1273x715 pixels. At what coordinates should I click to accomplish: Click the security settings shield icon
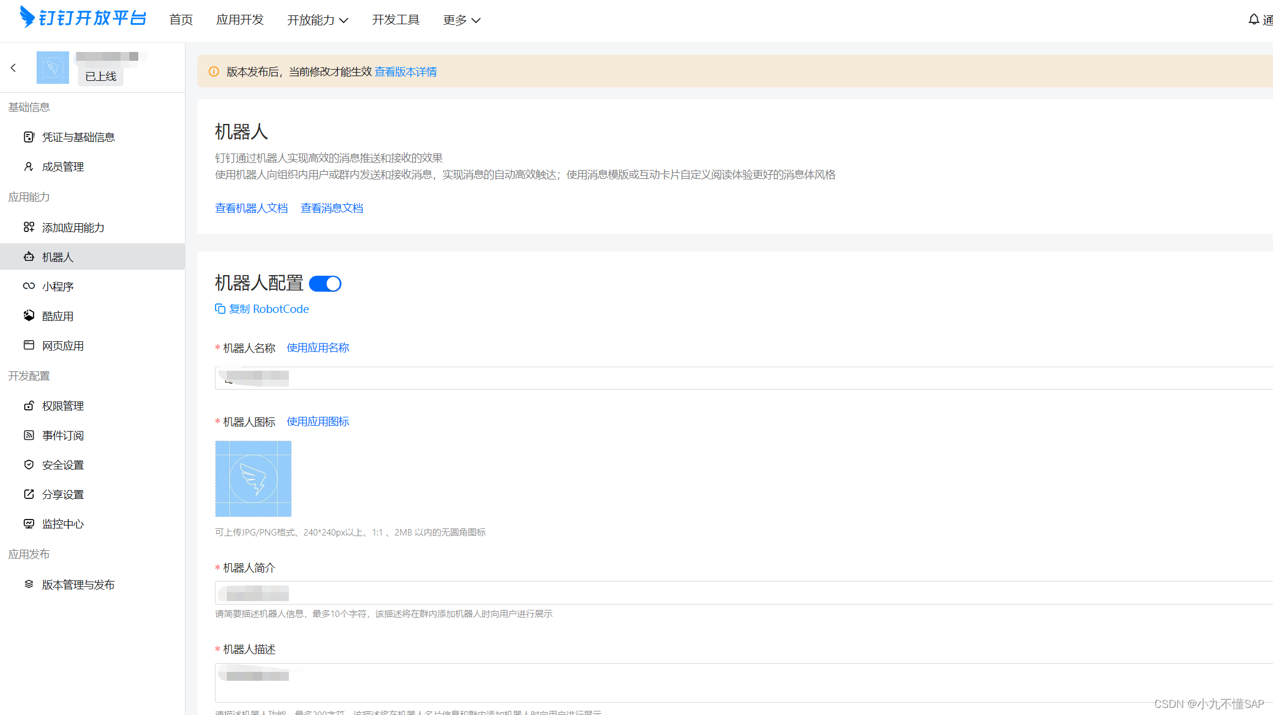[29, 465]
